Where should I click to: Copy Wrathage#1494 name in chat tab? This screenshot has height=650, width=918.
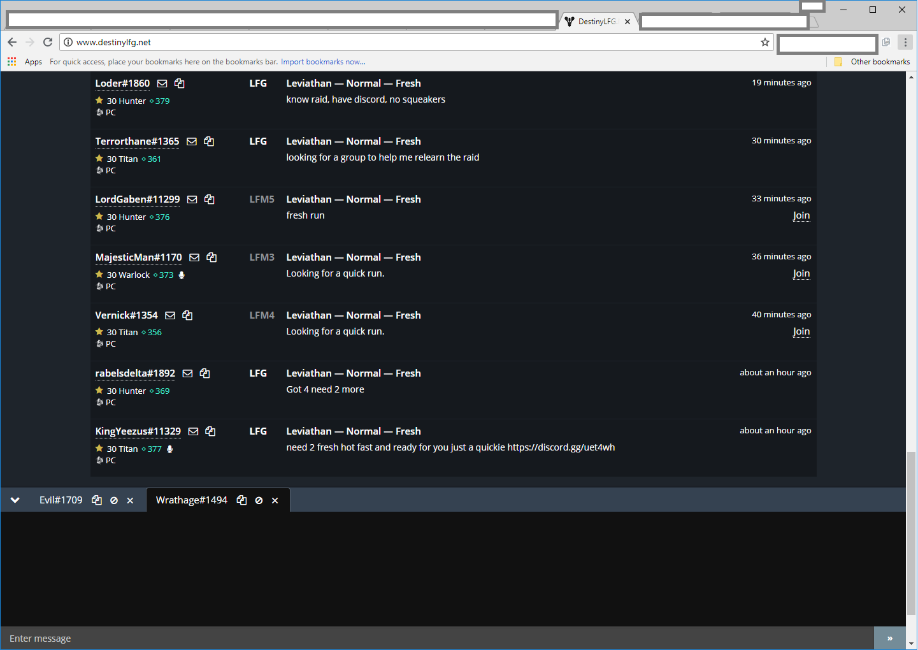pyautogui.click(x=241, y=500)
